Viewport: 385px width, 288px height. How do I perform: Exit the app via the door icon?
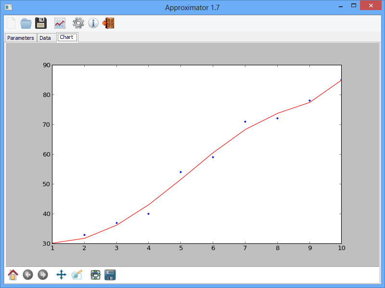(108, 23)
